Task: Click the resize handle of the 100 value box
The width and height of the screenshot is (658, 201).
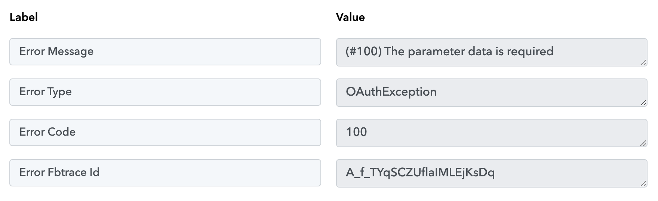Action: click(x=643, y=143)
